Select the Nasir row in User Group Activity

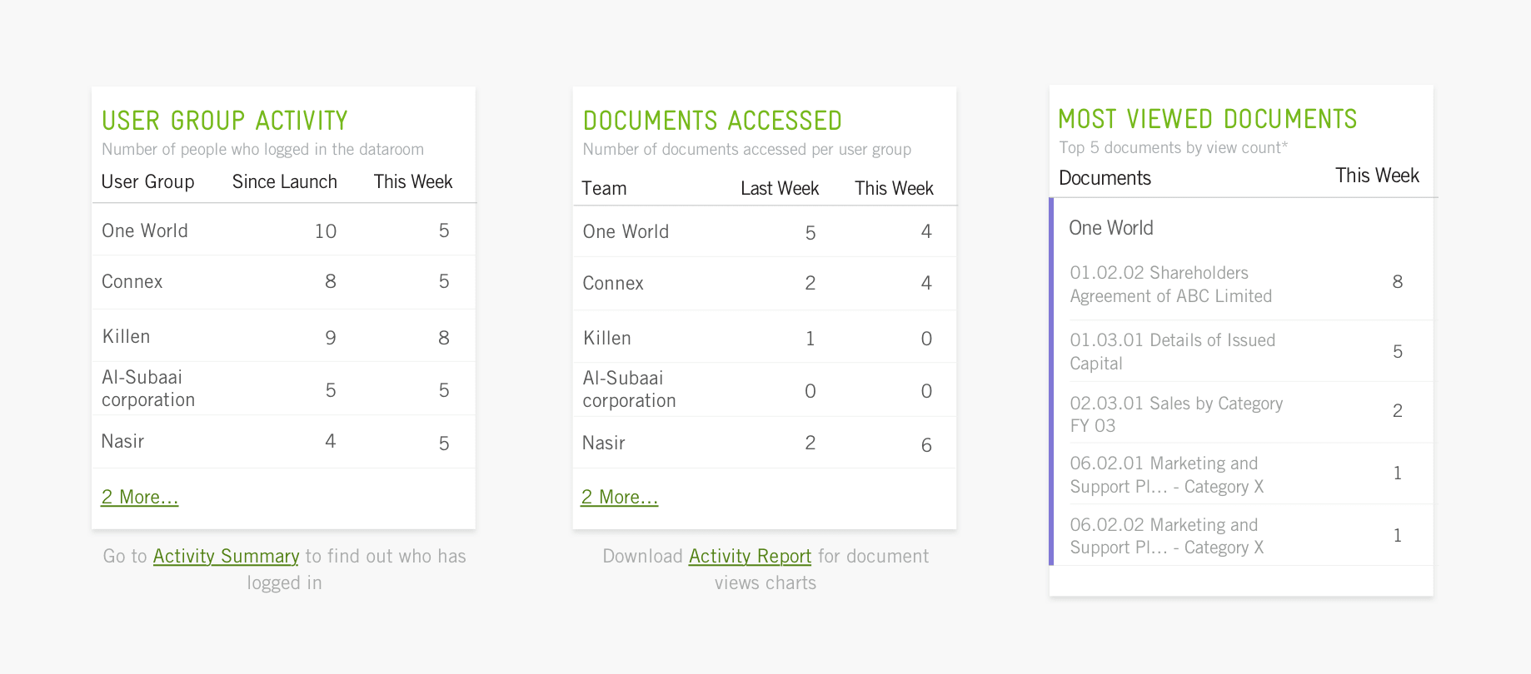click(283, 442)
